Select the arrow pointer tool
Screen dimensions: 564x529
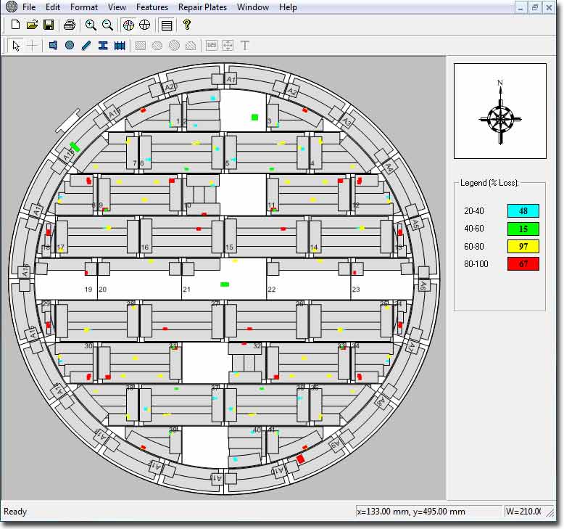pos(16,46)
